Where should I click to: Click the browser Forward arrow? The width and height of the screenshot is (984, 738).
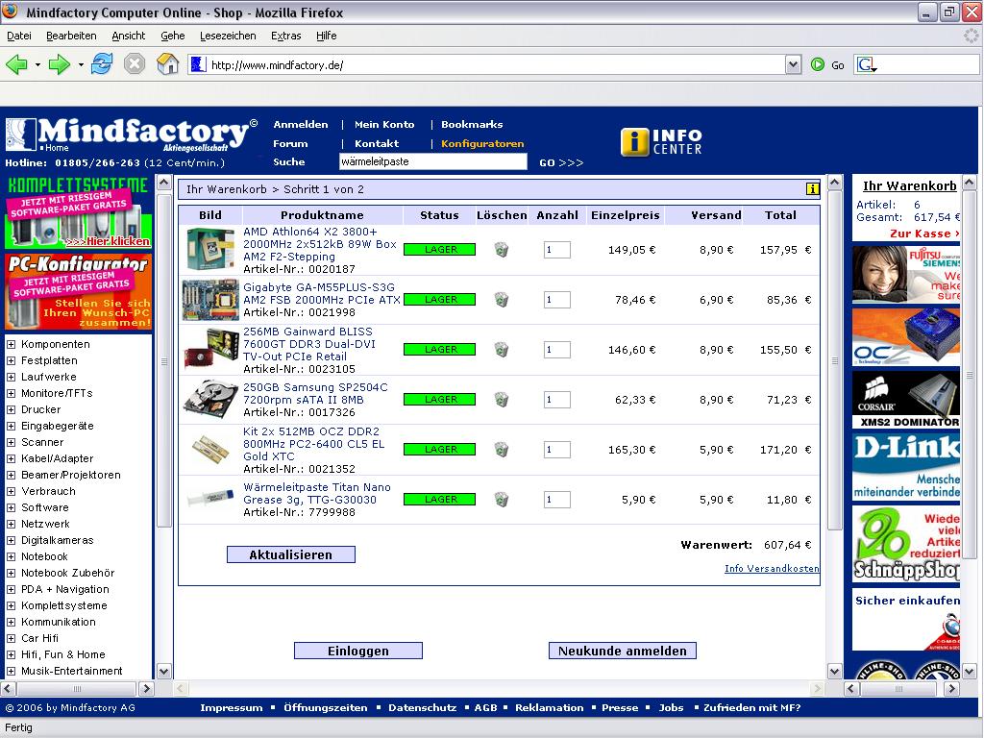pos(59,64)
